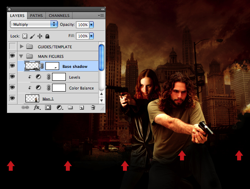Collapse panel with double-arrow icon
Image resolution: width=250 pixels, height=189 pixels.
click(x=102, y=10)
